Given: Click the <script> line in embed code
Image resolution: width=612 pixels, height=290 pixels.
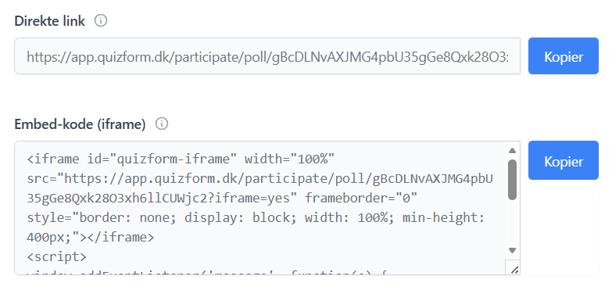Looking at the screenshot, I should tap(56, 257).
